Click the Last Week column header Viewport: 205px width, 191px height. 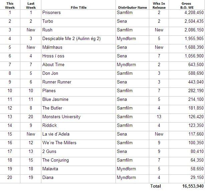pos(31,5)
